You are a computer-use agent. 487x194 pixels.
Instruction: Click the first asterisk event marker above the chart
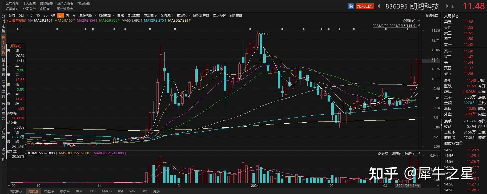click(x=18, y=29)
